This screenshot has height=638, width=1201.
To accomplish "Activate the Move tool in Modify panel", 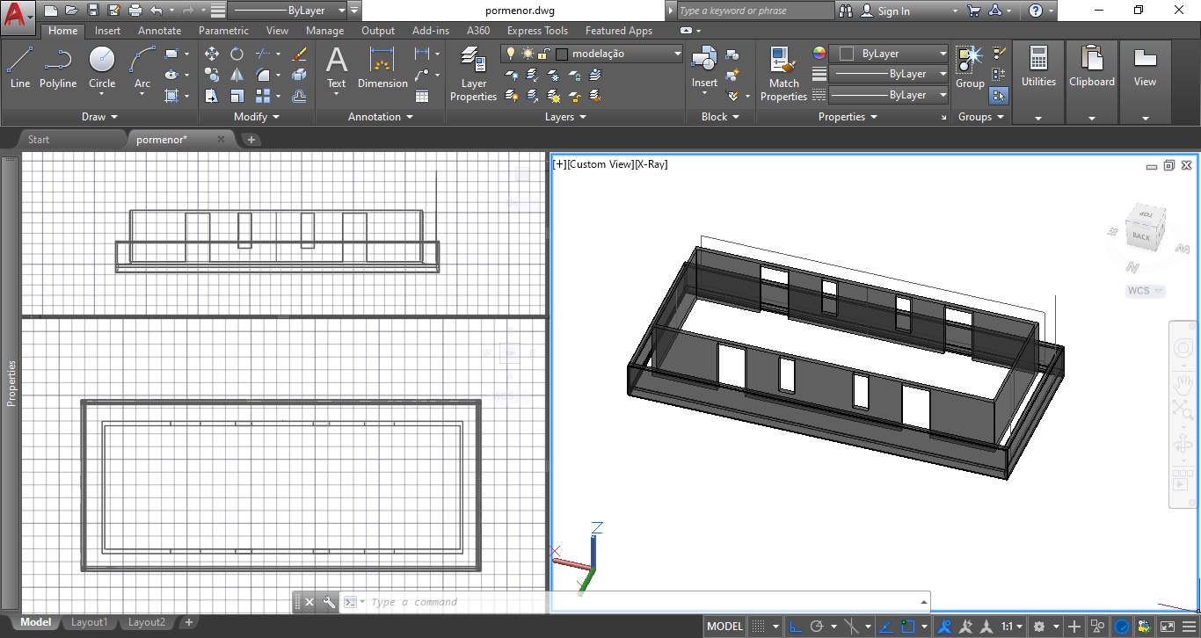I will pyautogui.click(x=212, y=54).
